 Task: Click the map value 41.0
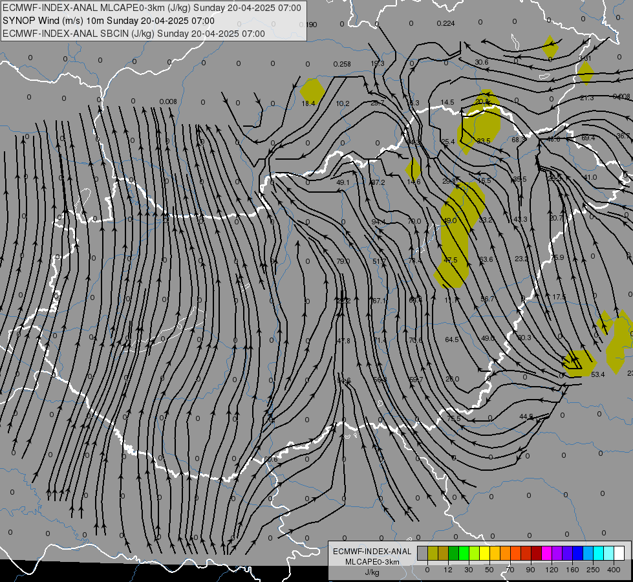pyautogui.click(x=590, y=177)
